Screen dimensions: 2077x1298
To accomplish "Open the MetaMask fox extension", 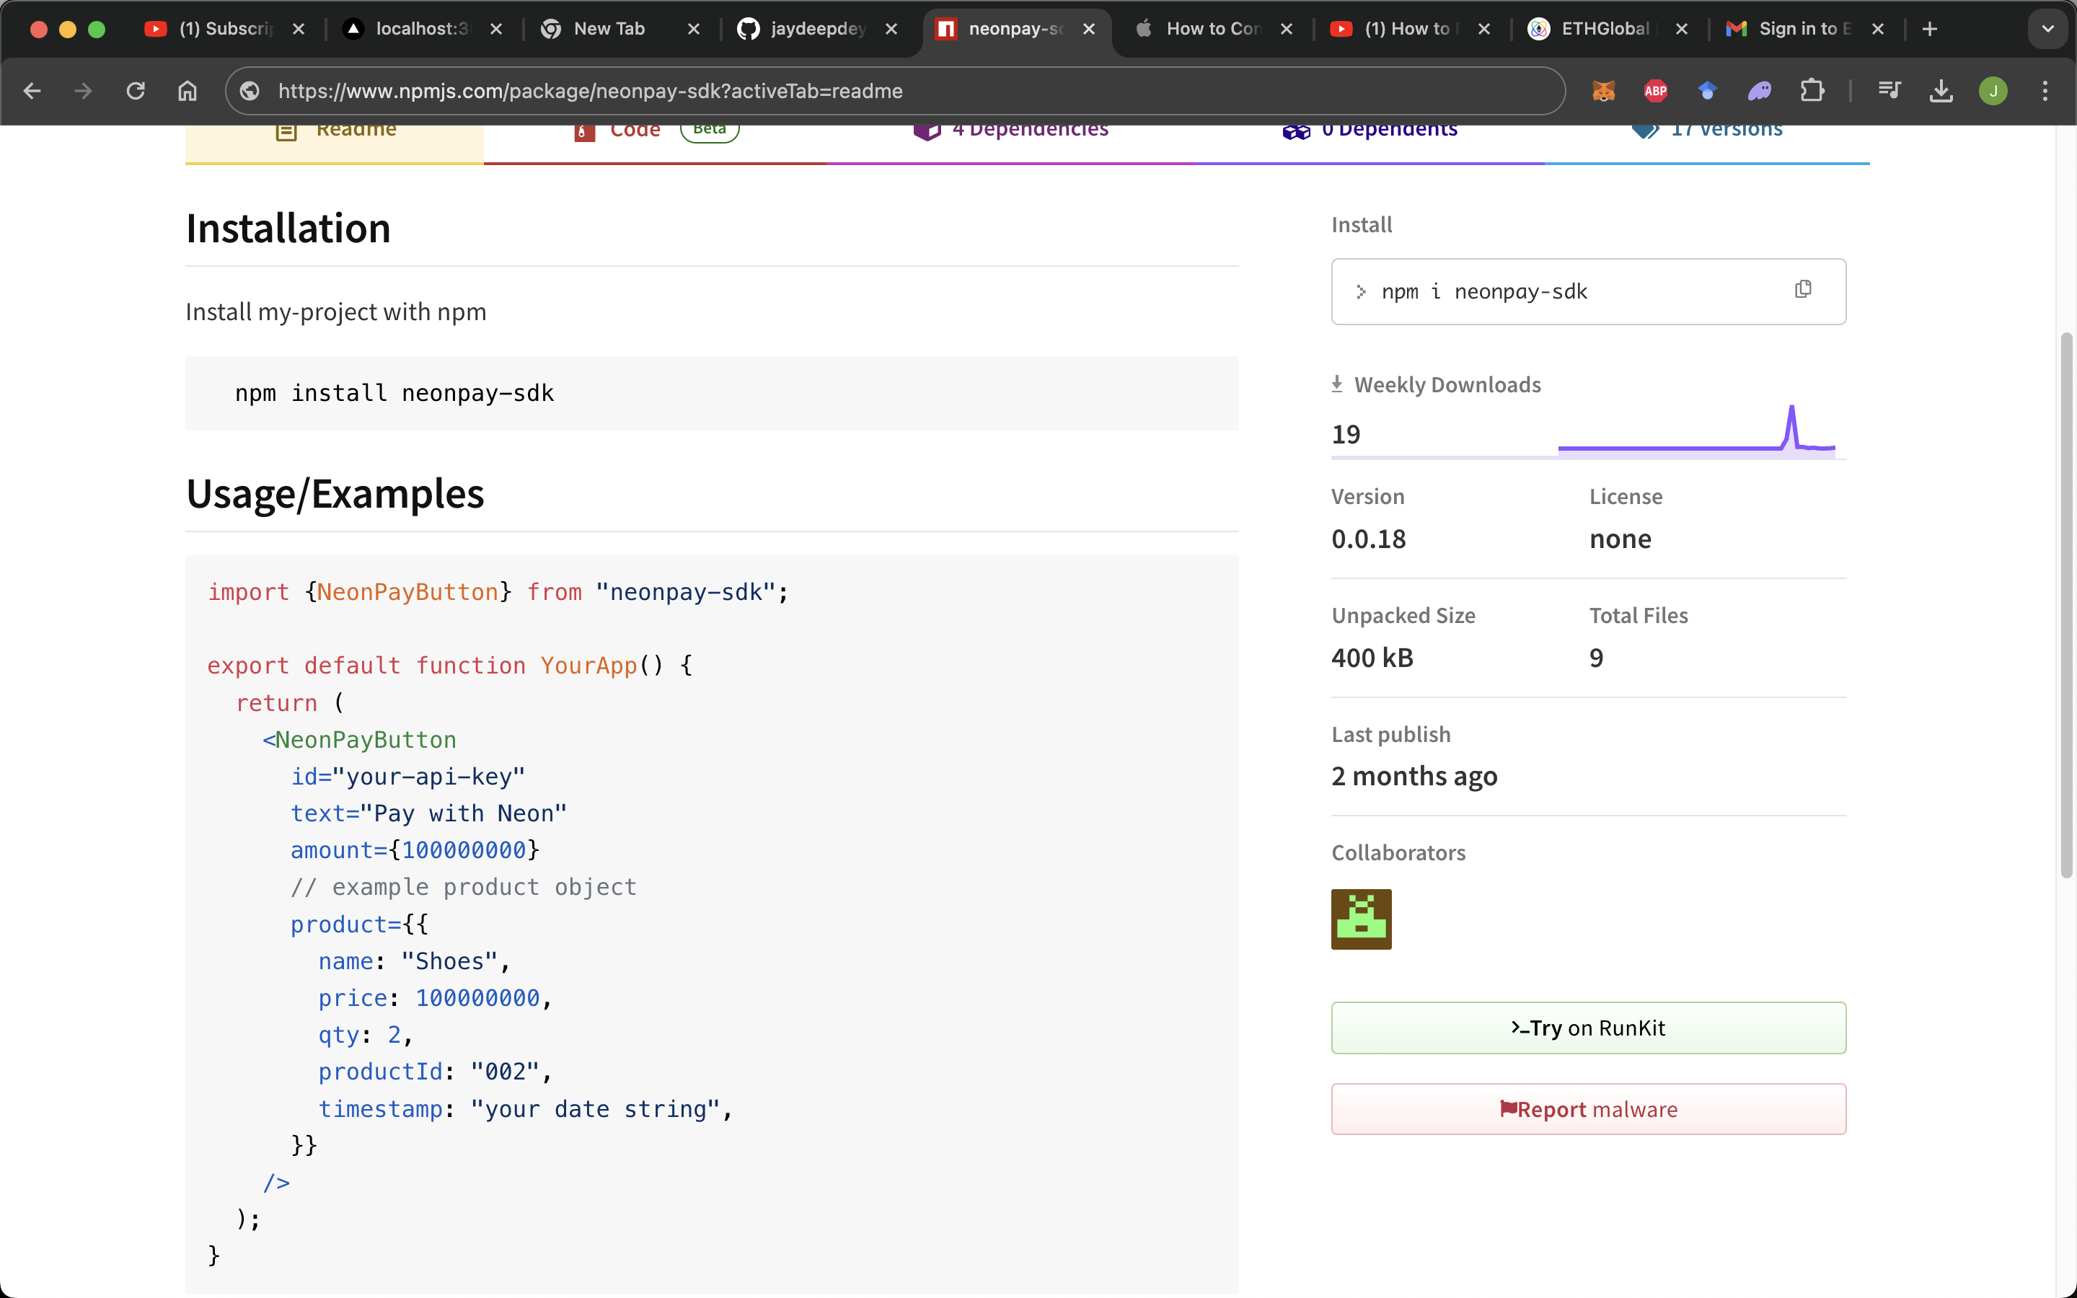I will pyautogui.click(x=1603, y=91).
